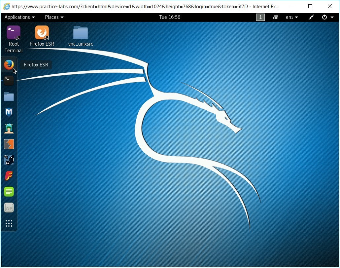Open the green notes app in dock
Image resolution: width=340 pixels, height=268 pixels.
pyautogui.click(x=9, y=192)
